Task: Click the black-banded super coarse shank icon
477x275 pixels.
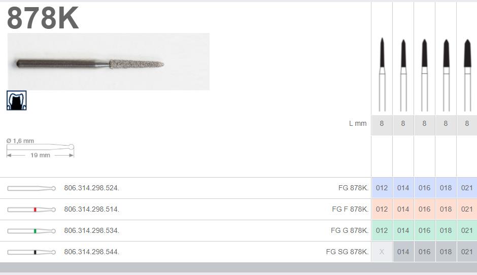Action: click(31, 252)
